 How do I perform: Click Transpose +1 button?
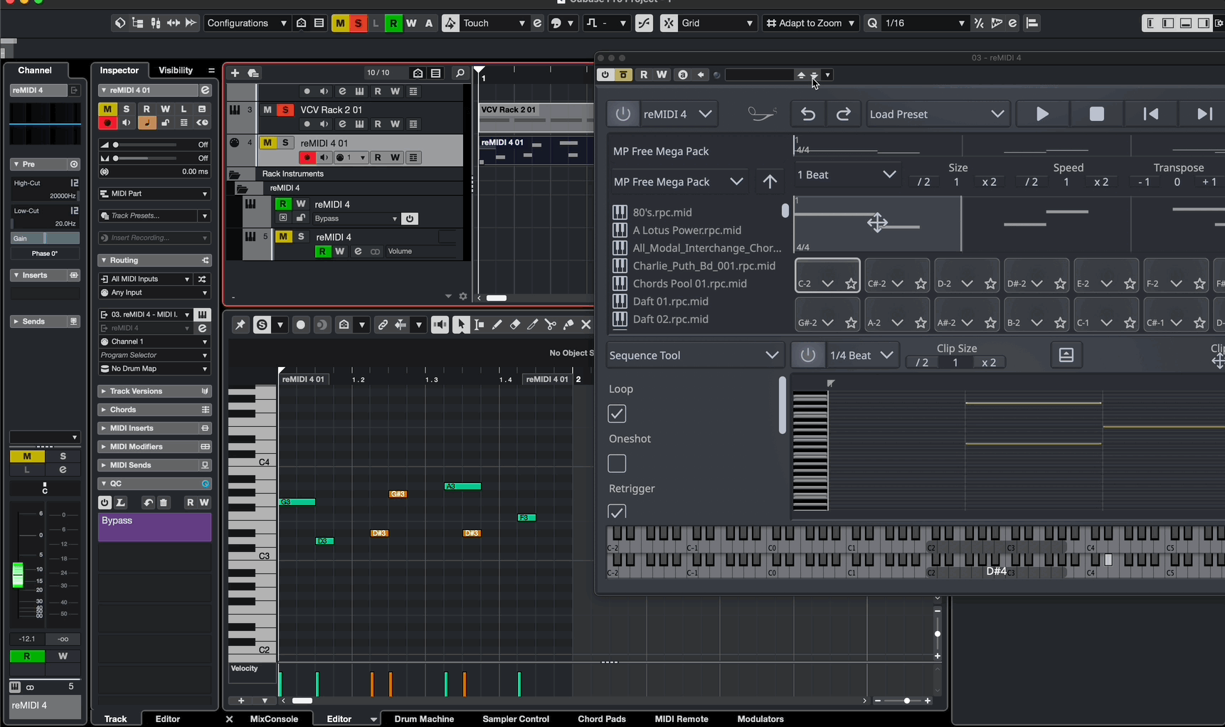point(1209,182)
